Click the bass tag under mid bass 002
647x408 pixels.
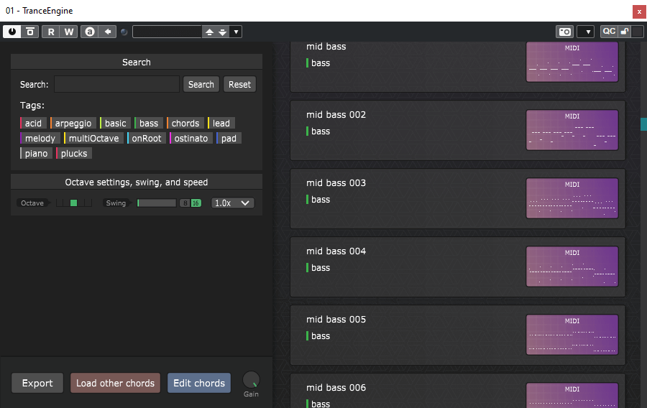coord(318,131)
